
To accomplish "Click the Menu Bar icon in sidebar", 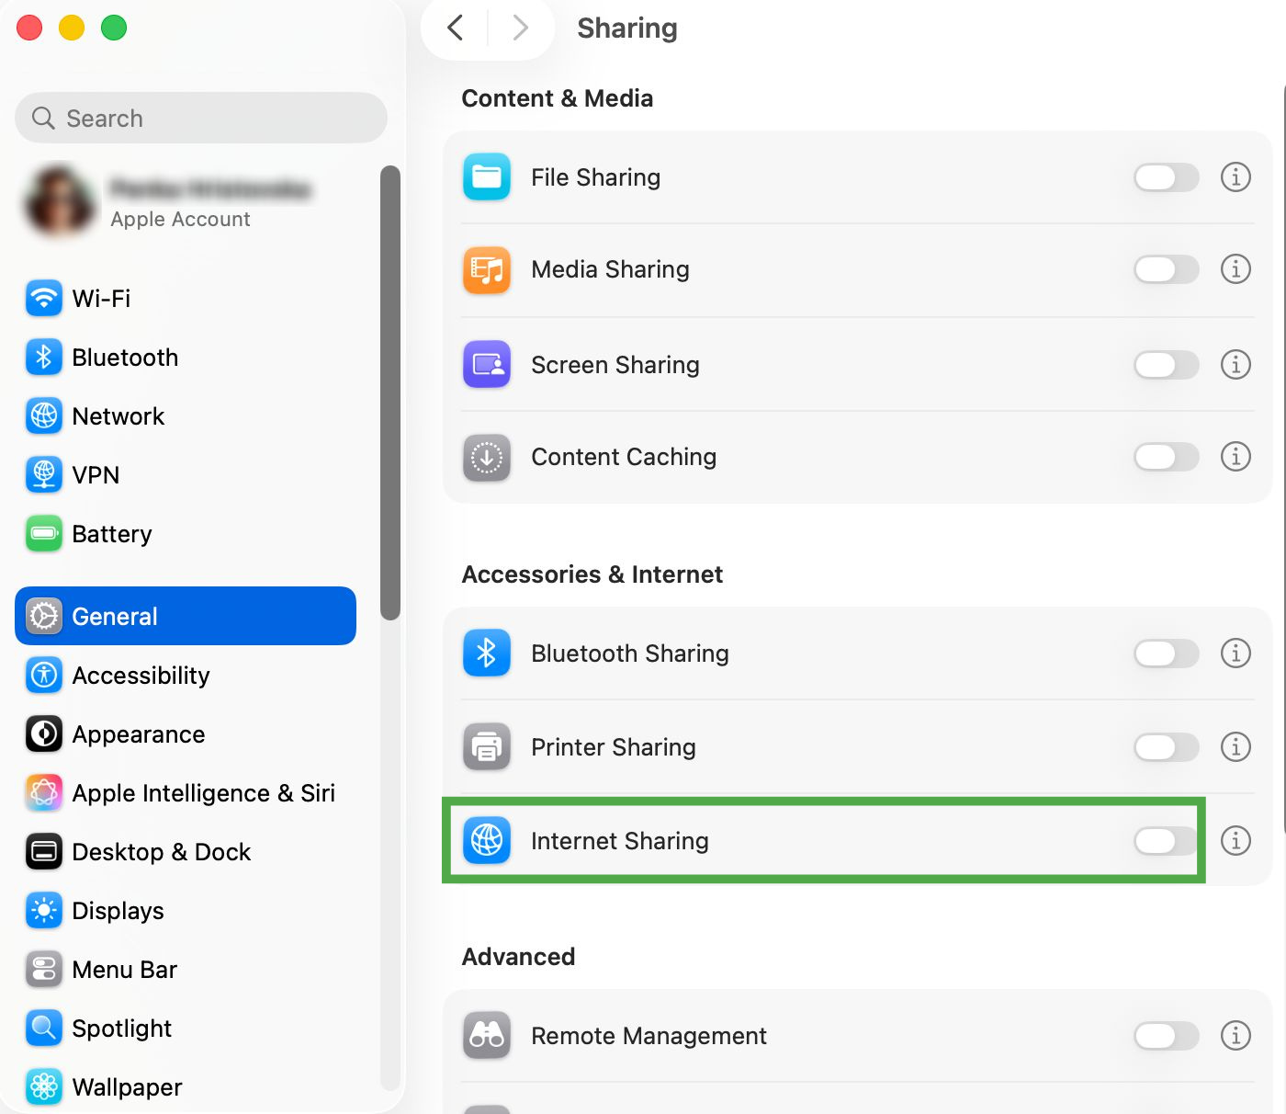I will pos(44,969).
